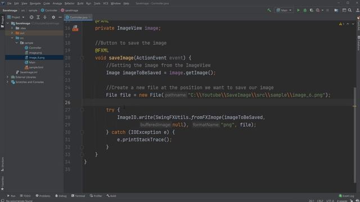Select the Controller.java editor tab
This screenshot has width=360, height=202.
pyautogui.click(x=78, y=17)
